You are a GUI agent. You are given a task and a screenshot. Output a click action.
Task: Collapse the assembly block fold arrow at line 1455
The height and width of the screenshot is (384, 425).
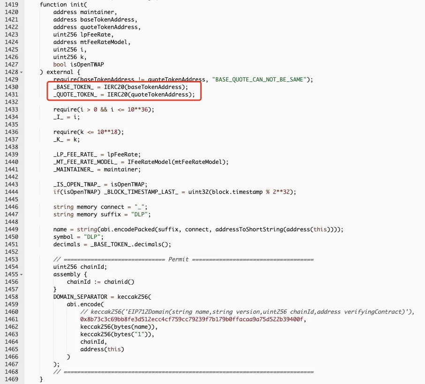pyautogui.click(x=22, y=274)
